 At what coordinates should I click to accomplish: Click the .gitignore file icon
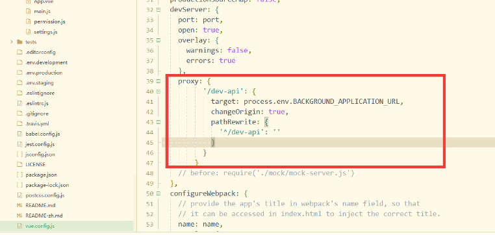point(19,114)
